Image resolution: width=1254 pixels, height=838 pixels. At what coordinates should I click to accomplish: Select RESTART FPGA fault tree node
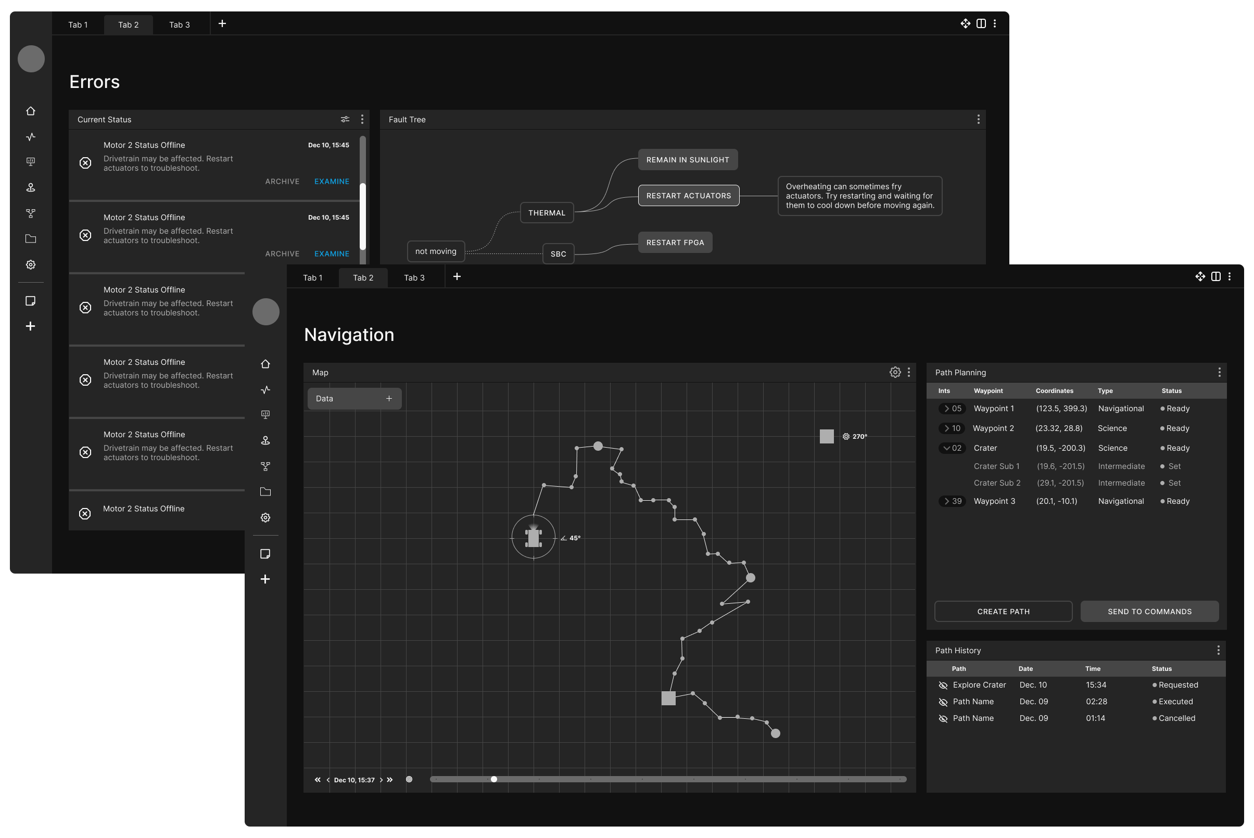[675, 243]
